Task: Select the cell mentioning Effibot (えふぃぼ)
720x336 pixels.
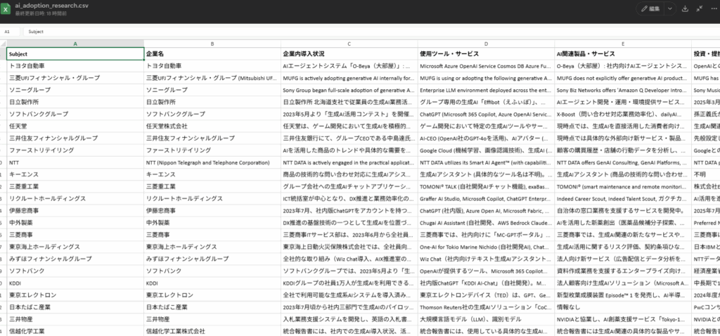Action: (487, 102)
